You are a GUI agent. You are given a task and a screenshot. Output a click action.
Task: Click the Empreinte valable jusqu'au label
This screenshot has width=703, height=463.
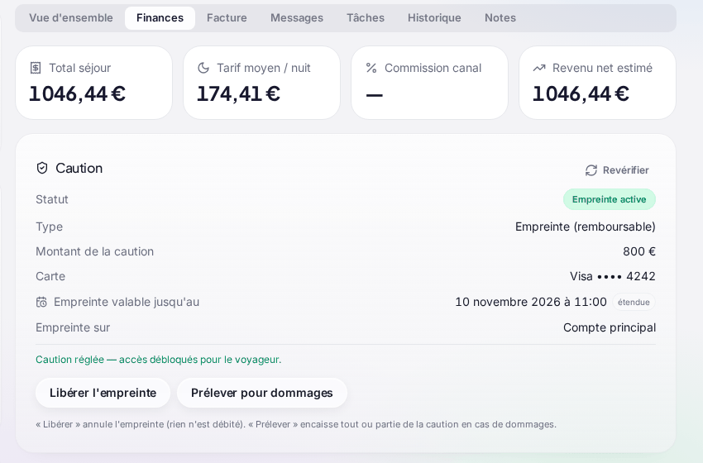pos(127,302)
